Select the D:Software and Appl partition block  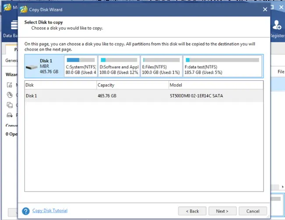tap(119, 66)
